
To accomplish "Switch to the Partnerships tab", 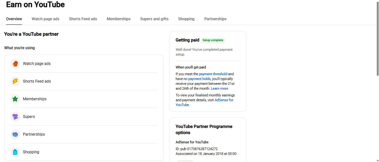I will click(x=215, y=19).
